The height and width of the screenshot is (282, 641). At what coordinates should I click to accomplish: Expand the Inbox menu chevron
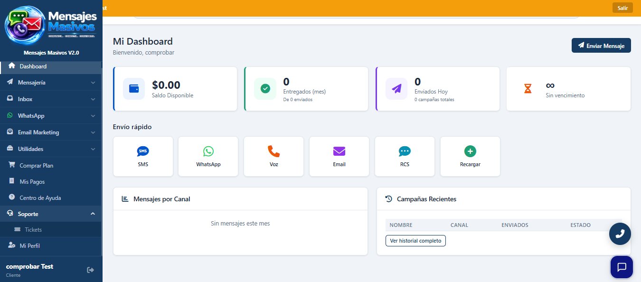click(x=93, y=99)
